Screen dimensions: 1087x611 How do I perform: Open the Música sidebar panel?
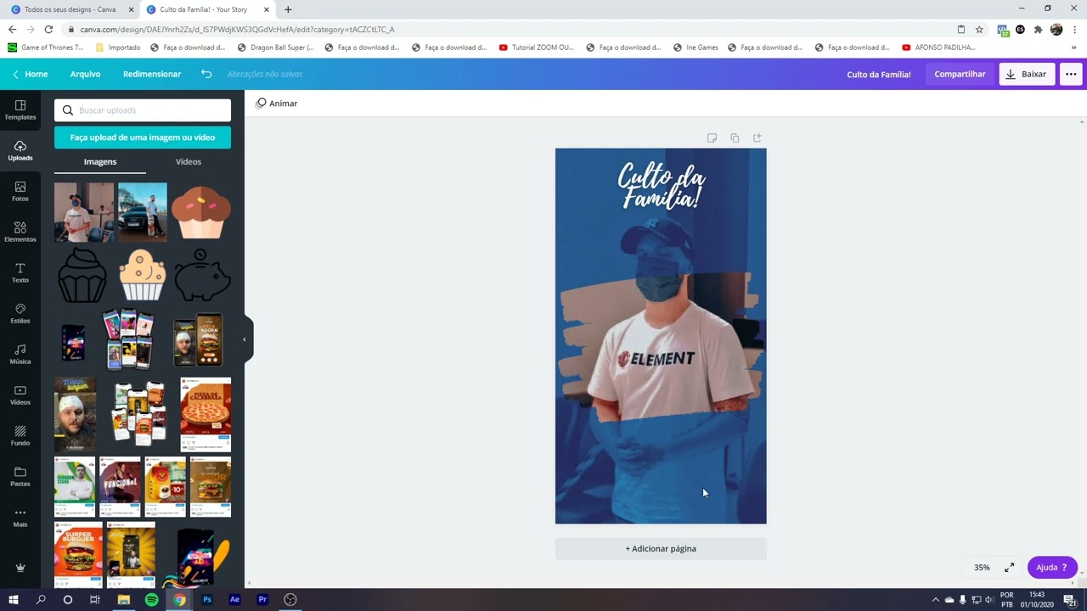point(20,354)
